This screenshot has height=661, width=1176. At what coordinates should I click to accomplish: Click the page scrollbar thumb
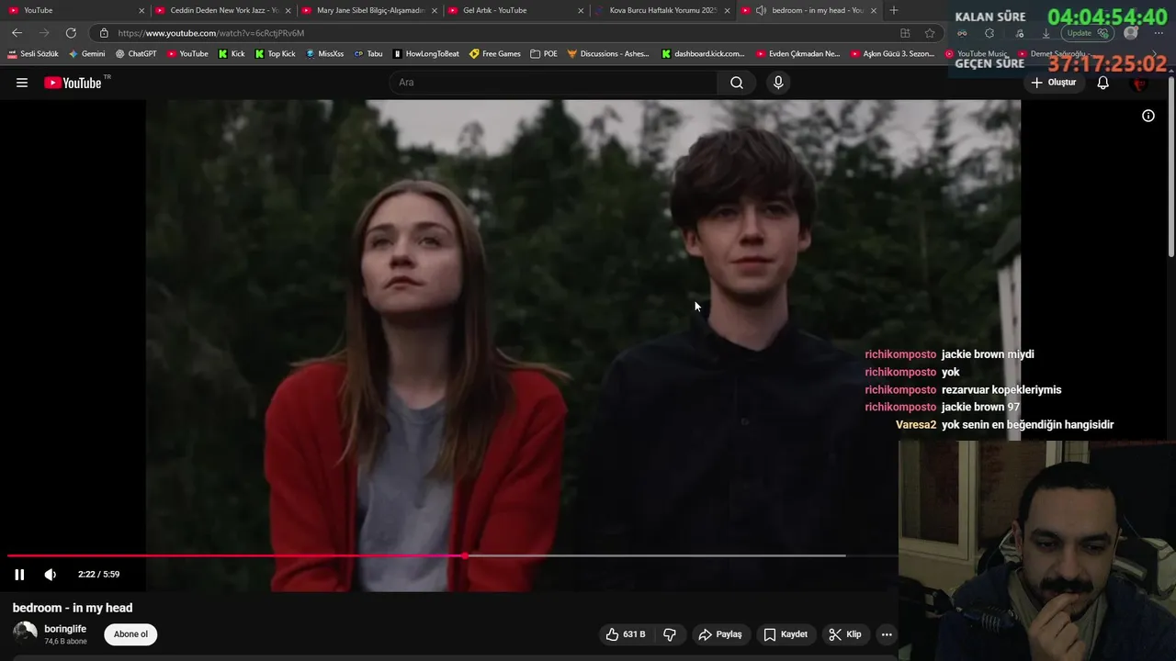click(1170, 167)
